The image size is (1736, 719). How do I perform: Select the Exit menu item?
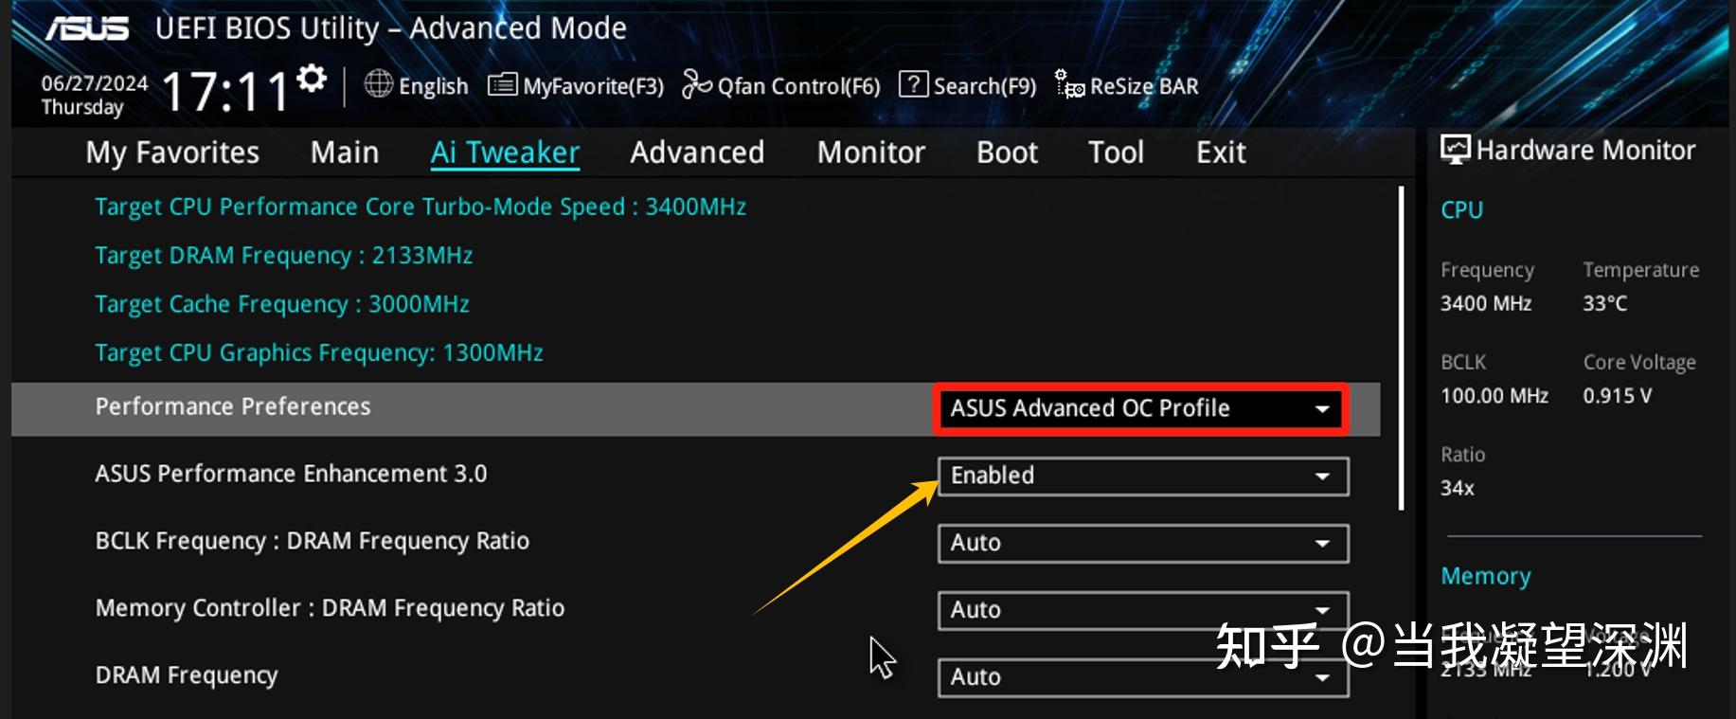(x=1219, y=152)
